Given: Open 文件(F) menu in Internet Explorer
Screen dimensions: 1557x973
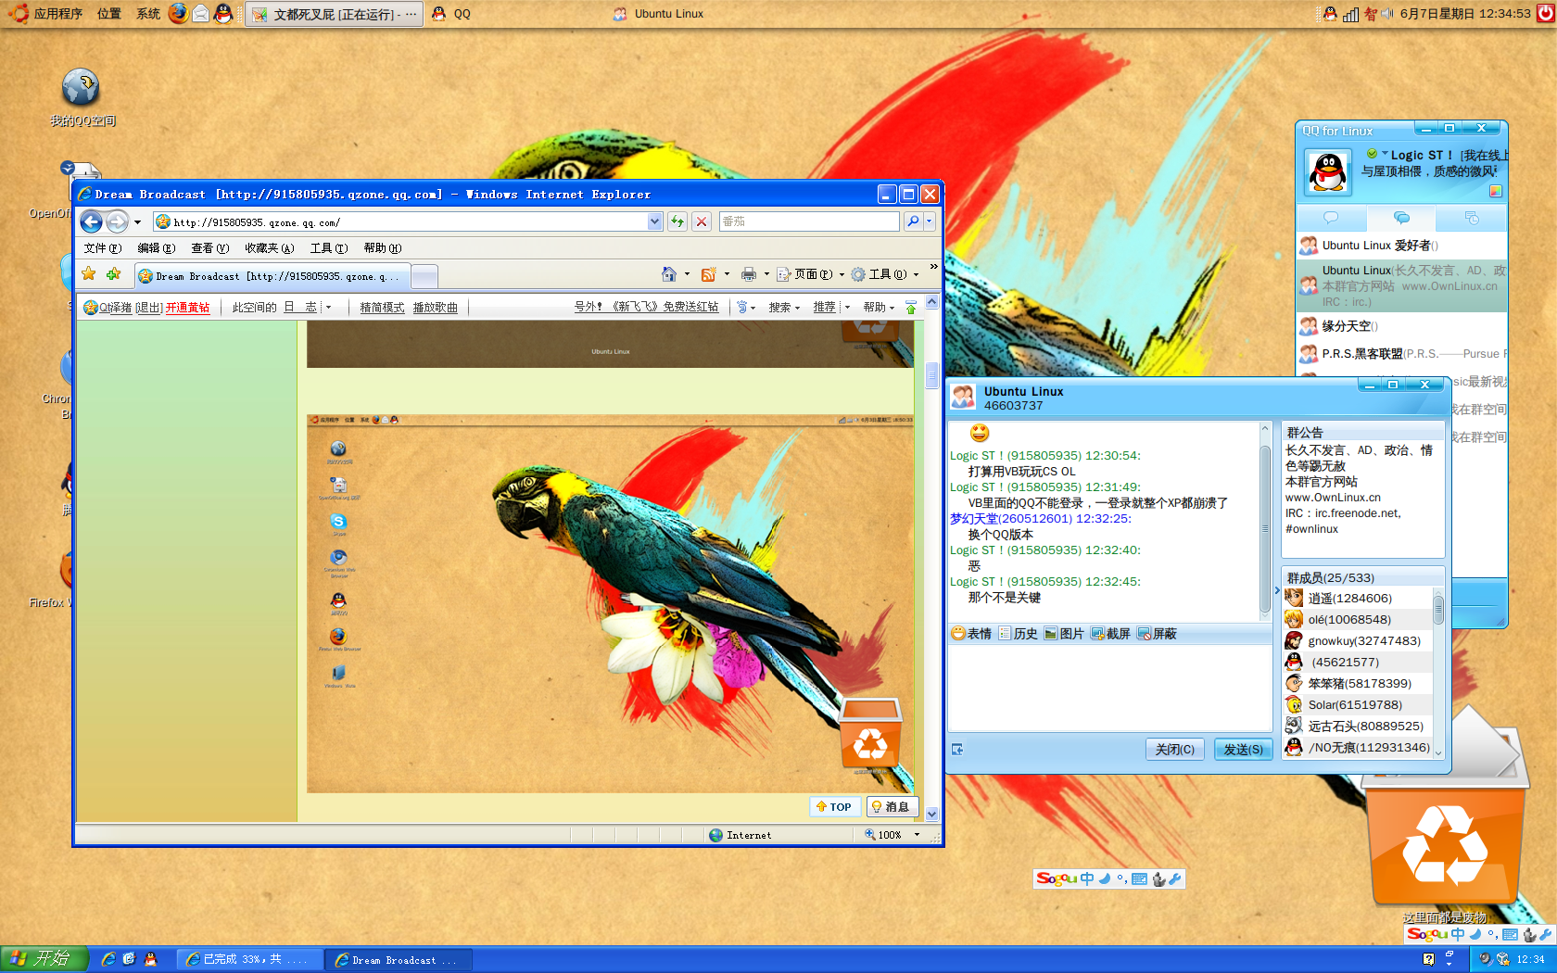Looking at the screenshot, I should click(103, 248).
